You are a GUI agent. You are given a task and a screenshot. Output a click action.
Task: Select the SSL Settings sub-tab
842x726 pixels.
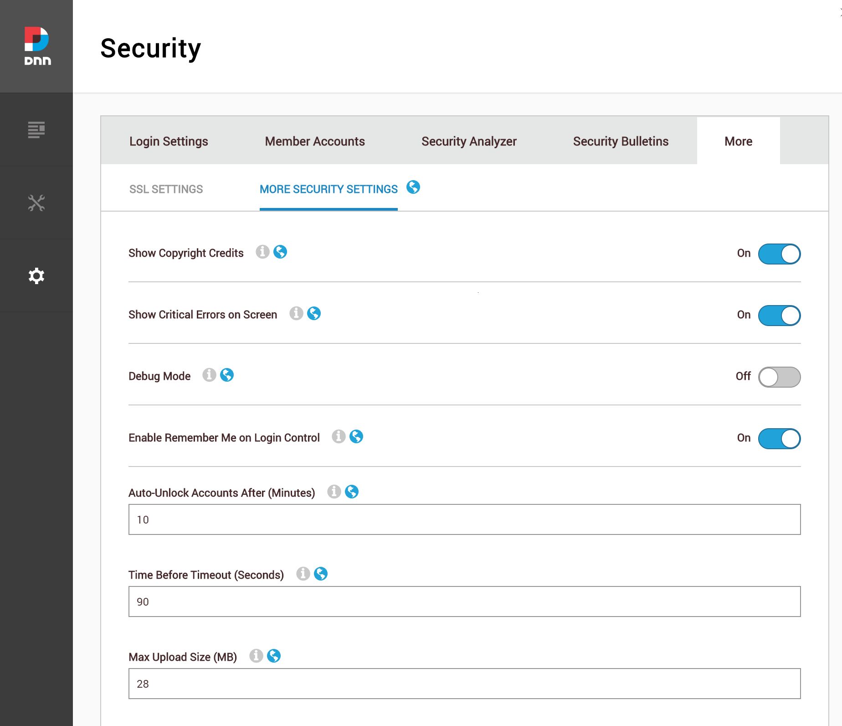click(x=166, y=189)
